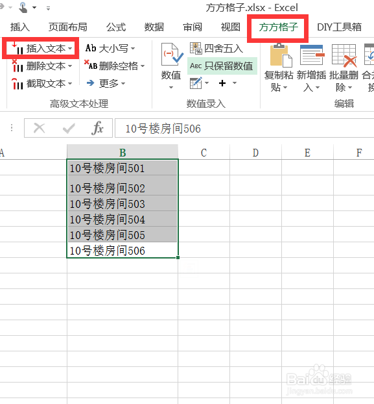Open touch mode icon dropdown arrow
This screenshot has width=374, height=404.
[34, 8]
